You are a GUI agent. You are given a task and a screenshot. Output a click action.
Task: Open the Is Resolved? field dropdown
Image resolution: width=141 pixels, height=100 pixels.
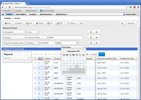point(15,32)
